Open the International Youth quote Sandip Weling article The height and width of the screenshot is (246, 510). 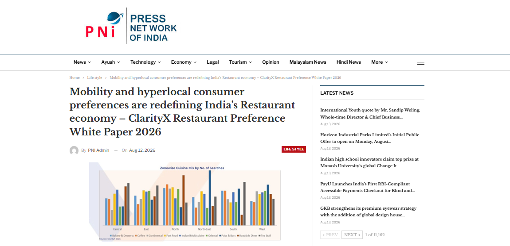[x=370, y=114]
